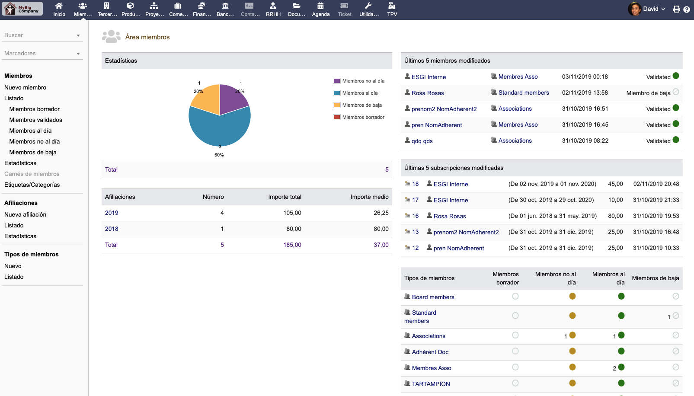This screenshot has height=396, width=694.
Task: Open the Utilidades wrench icon
Action: pos(368,6)
